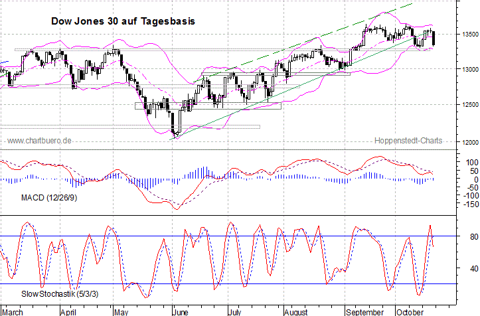Click the 12500 price axis value

470,105
